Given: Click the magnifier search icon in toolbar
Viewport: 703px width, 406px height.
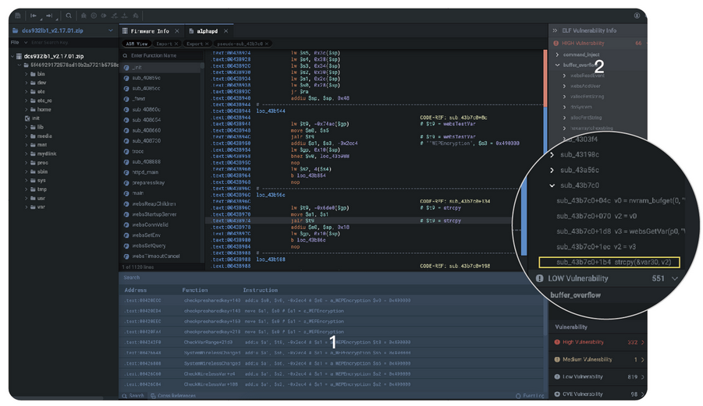Looking at the screenshot, I should [x=69, y=16].
